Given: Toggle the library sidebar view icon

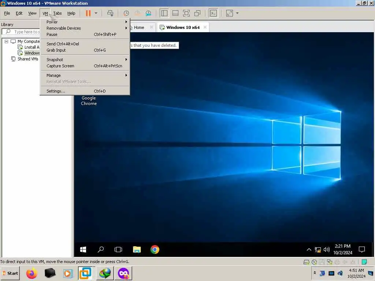Looking at the screenshot, I should (x=164, y=13).
